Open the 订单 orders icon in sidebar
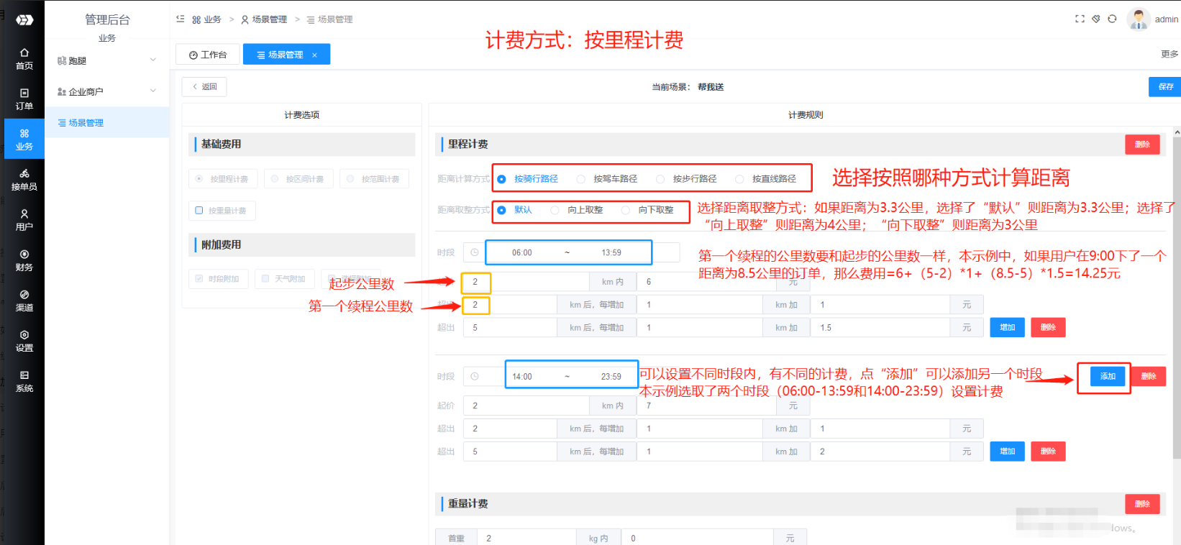This screenshot has height=545, width=1181. [x=24, y=99]
